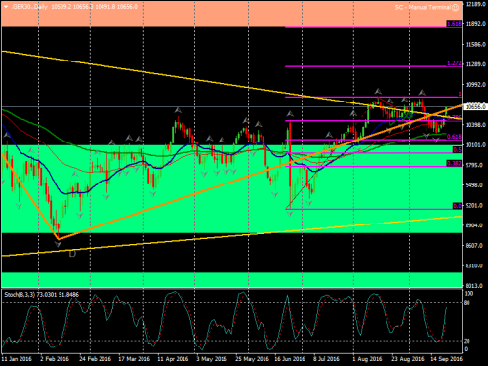The image size is (488, 366).
Task: Click the smiley face Expert Advisor icon
Action: pos(456,7)
